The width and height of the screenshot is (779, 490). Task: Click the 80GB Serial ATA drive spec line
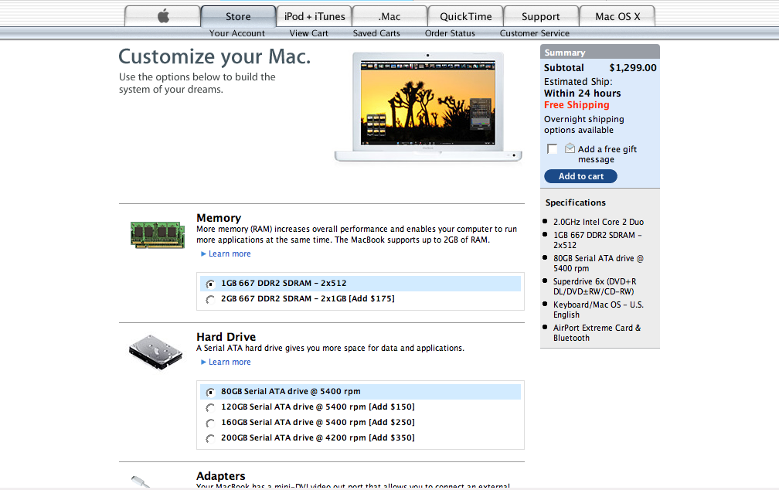598,264
